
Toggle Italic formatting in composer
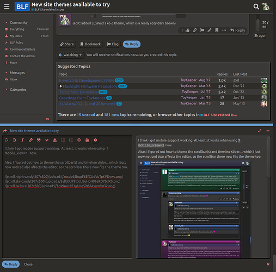[22, 140]
